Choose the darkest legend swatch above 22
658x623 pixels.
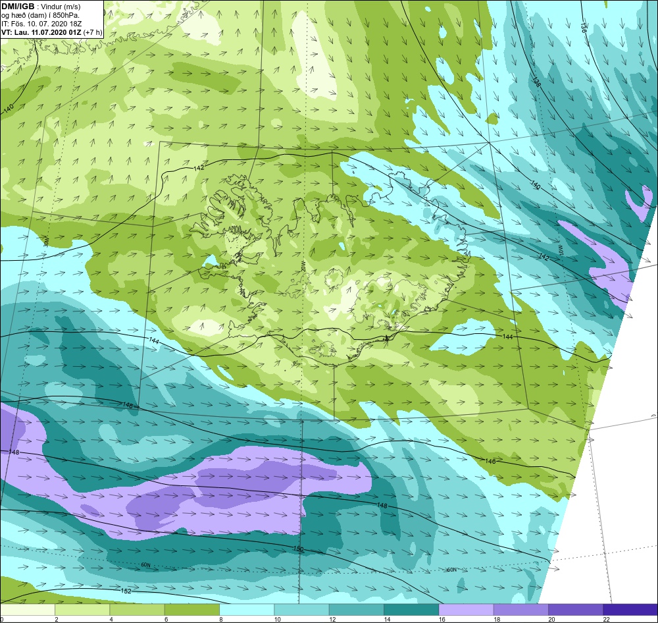coord(630,609)
